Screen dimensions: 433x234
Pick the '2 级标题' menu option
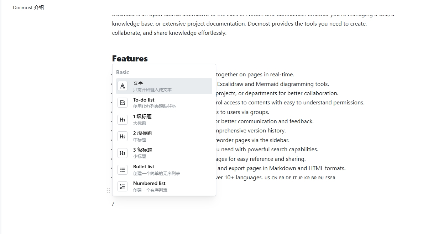(142, 133)
